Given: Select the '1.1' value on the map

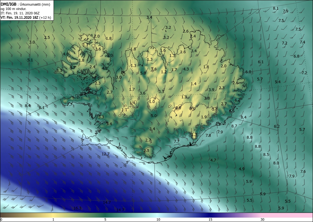Looking at the screenshot, I should [124, 110].
